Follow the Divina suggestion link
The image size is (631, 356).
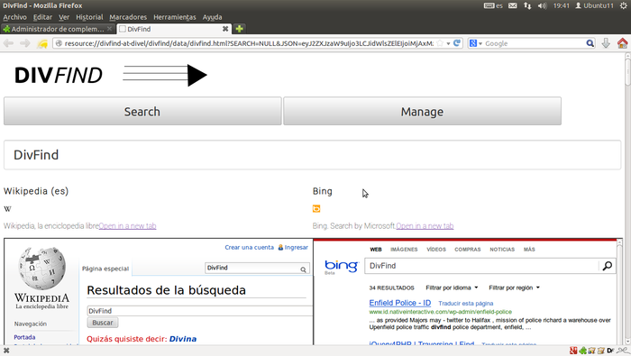[183, 339]
